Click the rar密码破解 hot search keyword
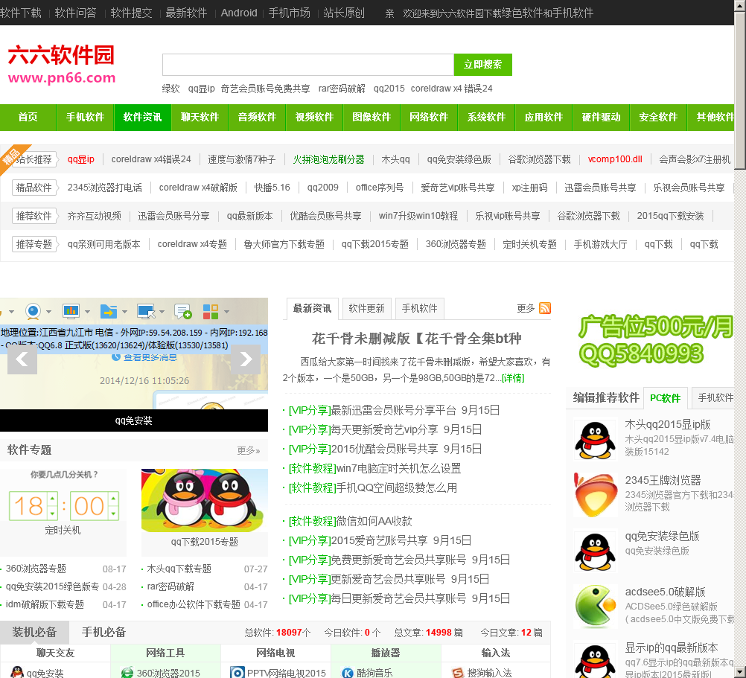The image size is (746, 678). 342,89
